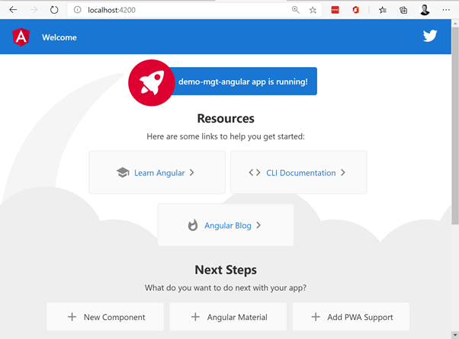The height and width of the screenshot is (339, 459).
Task: Click the Angular logo in header
Action: point(21,37)
